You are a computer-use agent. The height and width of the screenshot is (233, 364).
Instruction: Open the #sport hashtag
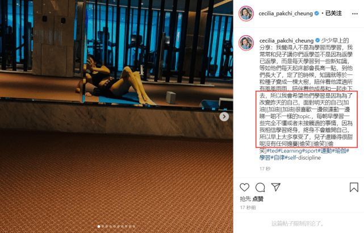(309, 151)
